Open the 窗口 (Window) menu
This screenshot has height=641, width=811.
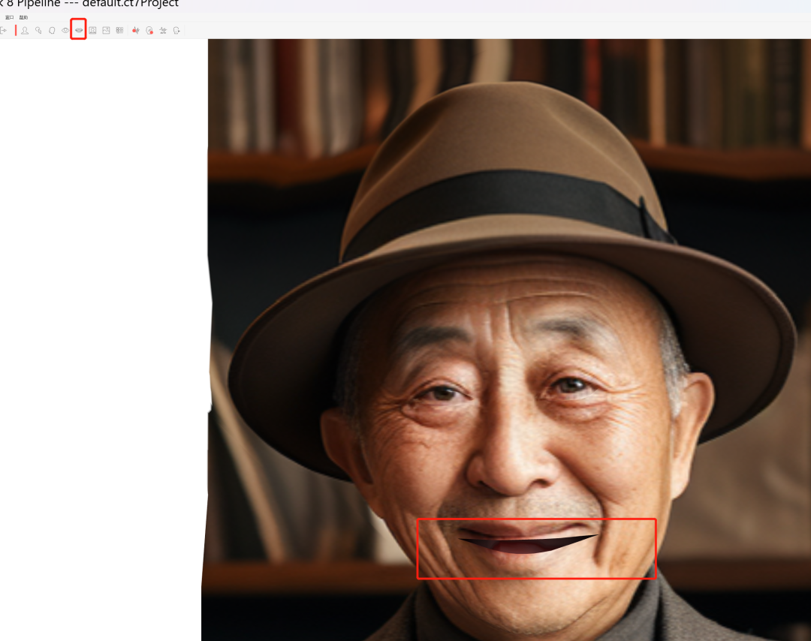(9, 17)
